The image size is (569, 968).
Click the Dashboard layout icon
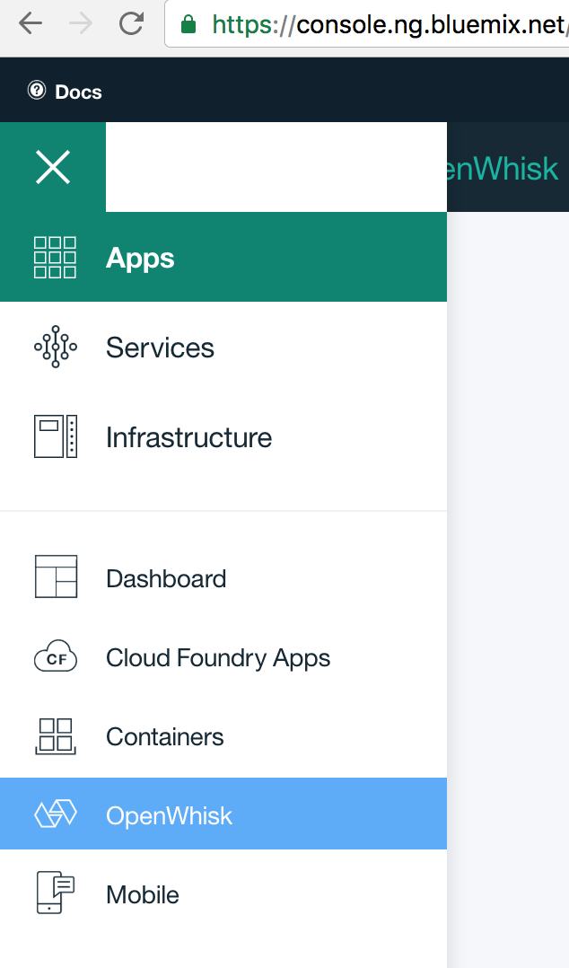coord(57,576)
